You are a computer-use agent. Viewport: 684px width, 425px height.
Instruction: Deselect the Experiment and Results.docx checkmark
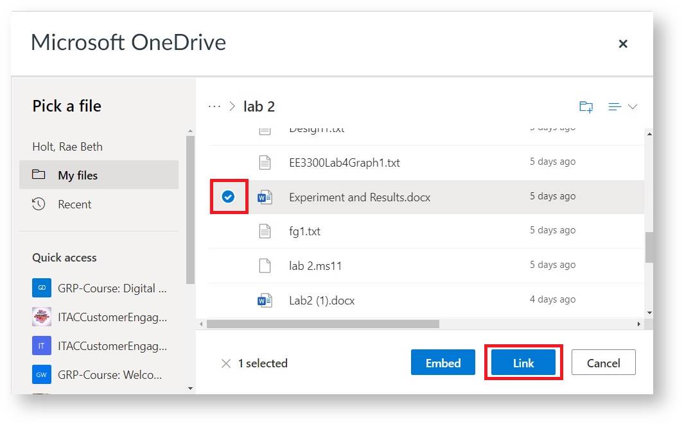point(229,197)
